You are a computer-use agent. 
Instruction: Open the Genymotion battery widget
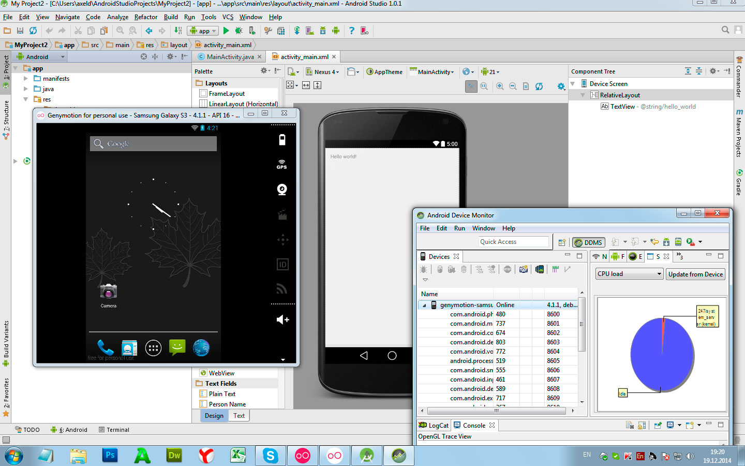282,140
